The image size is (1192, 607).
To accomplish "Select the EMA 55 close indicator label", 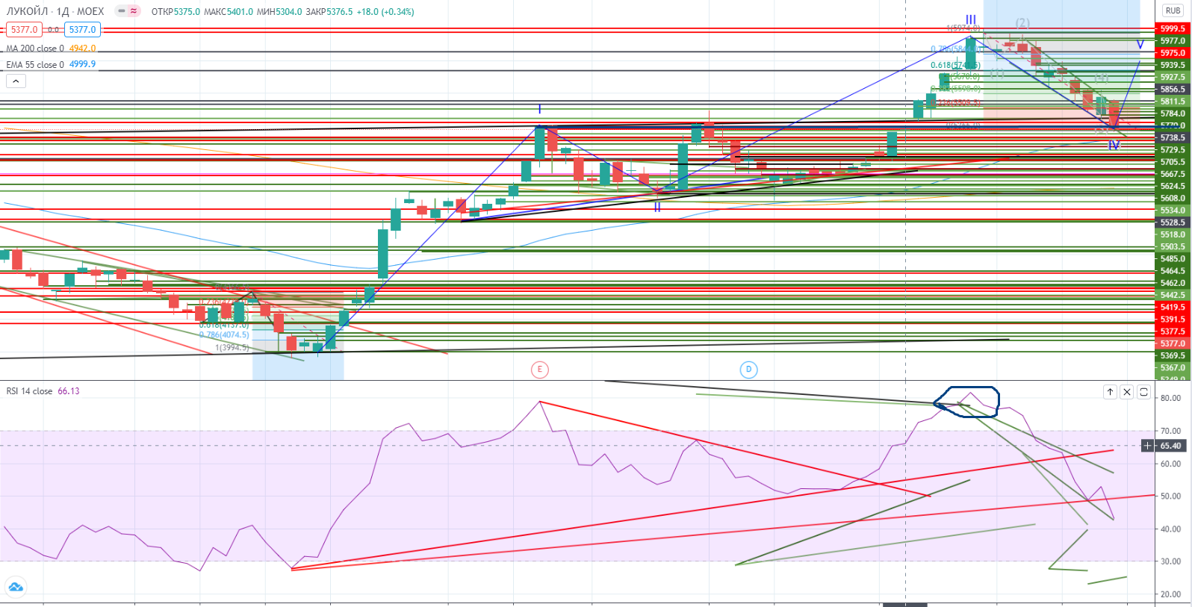I will (x=35, y=65).
